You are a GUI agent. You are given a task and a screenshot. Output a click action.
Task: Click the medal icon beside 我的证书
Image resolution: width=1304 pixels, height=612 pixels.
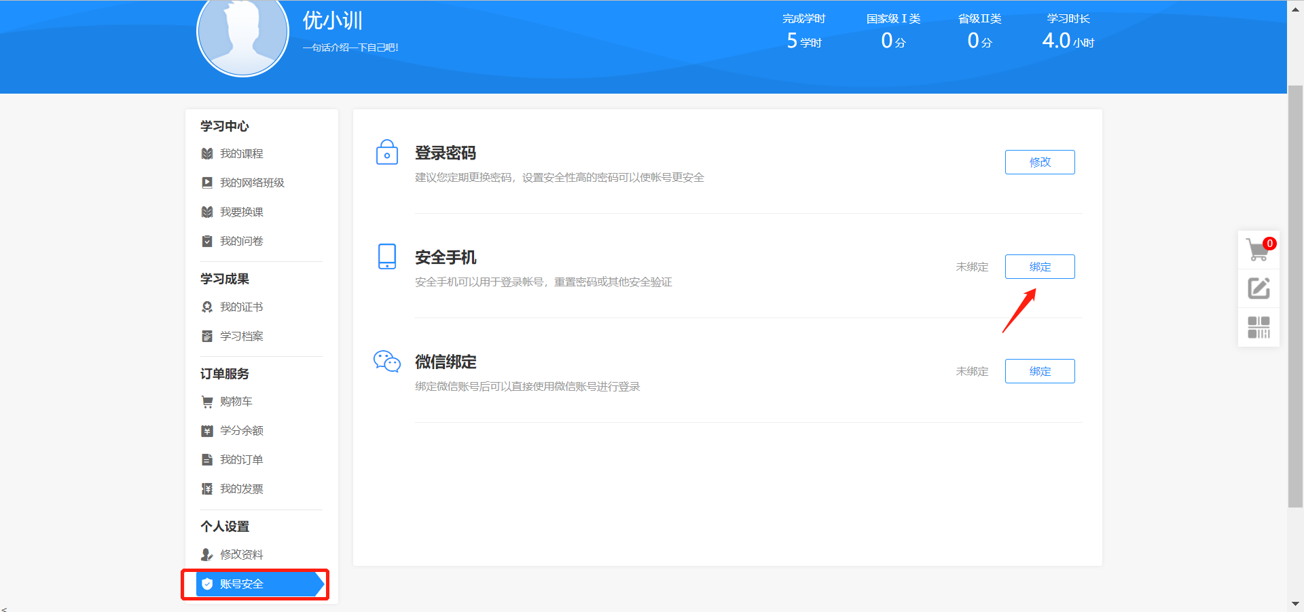click(207, 307)
